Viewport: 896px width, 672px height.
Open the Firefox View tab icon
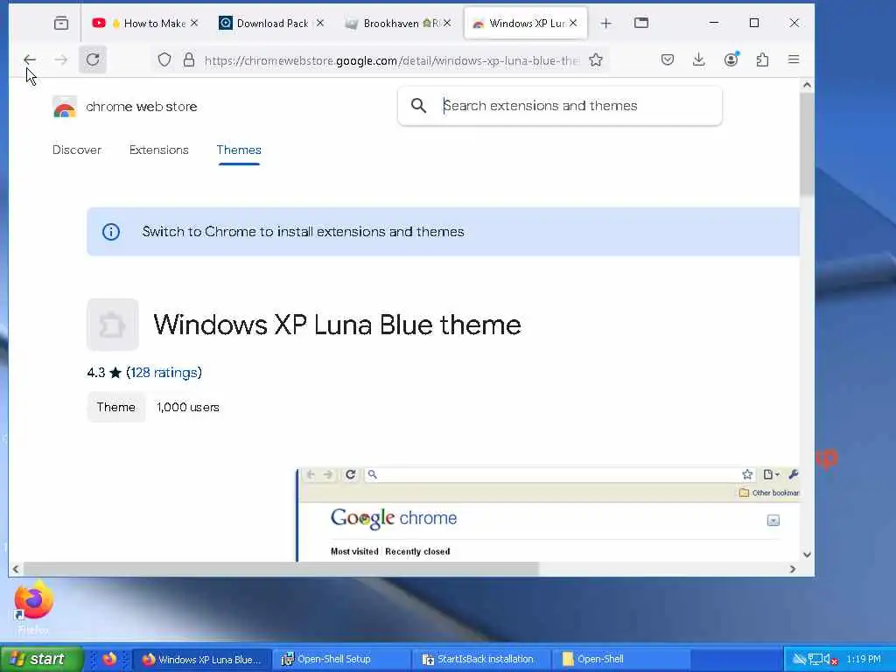point(61,24)
